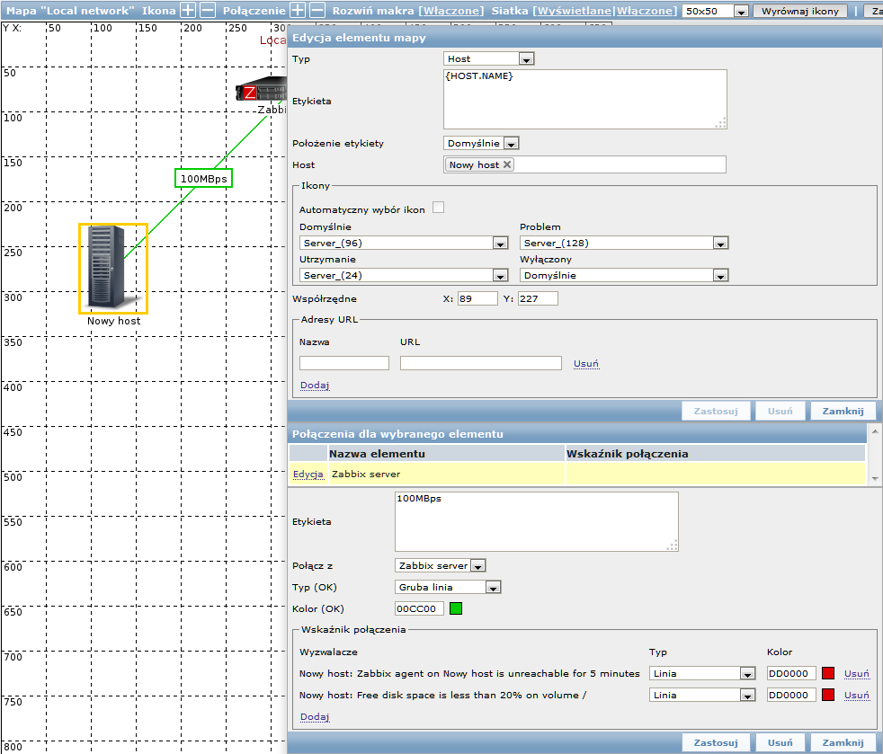
Task: Click Zamknij in connection editor
Action: (843, 742)
